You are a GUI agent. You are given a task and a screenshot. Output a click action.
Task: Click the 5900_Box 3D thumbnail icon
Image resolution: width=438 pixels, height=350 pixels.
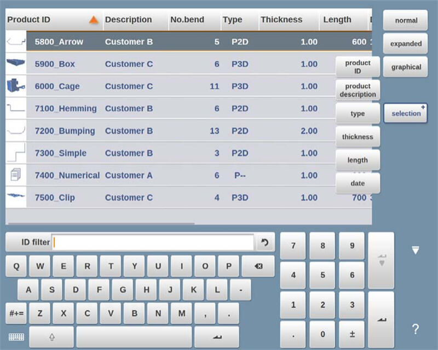coord(15,63)
